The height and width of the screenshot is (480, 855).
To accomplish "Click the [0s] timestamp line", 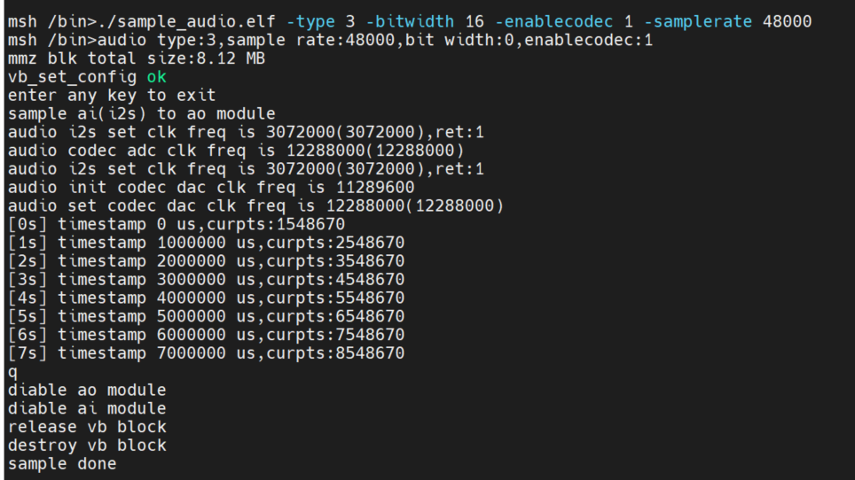I will click(176, 225).
